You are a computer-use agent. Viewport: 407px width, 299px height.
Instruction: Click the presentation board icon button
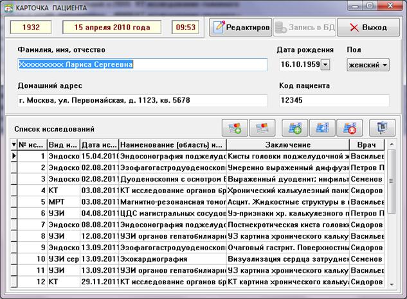[383, 128]
